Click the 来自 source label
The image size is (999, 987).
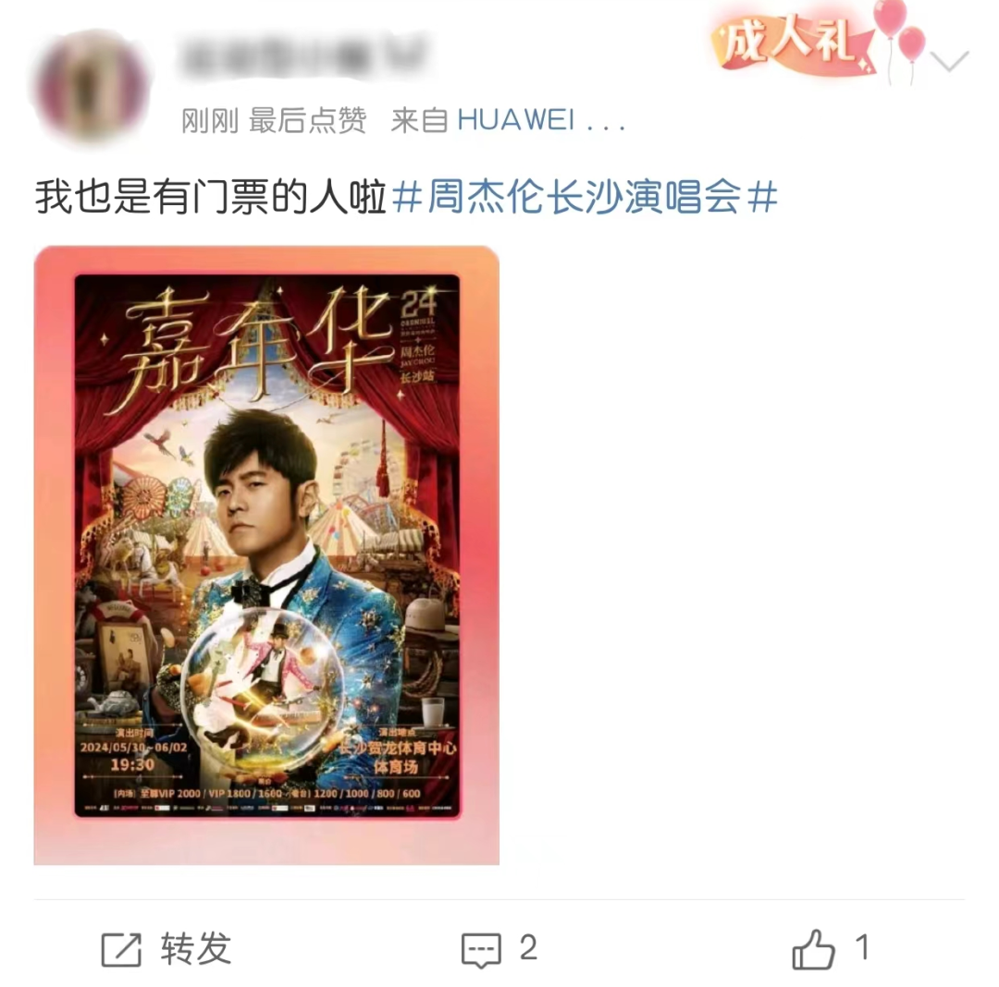[419, 120]
